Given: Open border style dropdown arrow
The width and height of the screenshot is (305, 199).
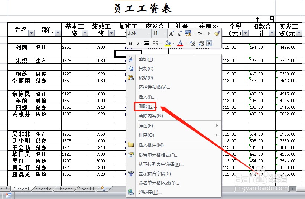Looking at the screenshot, I should tap(161, 43).
